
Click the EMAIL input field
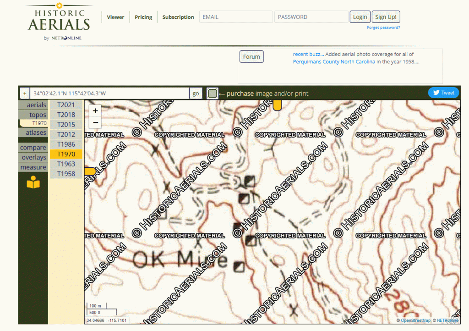coord(236,17)
